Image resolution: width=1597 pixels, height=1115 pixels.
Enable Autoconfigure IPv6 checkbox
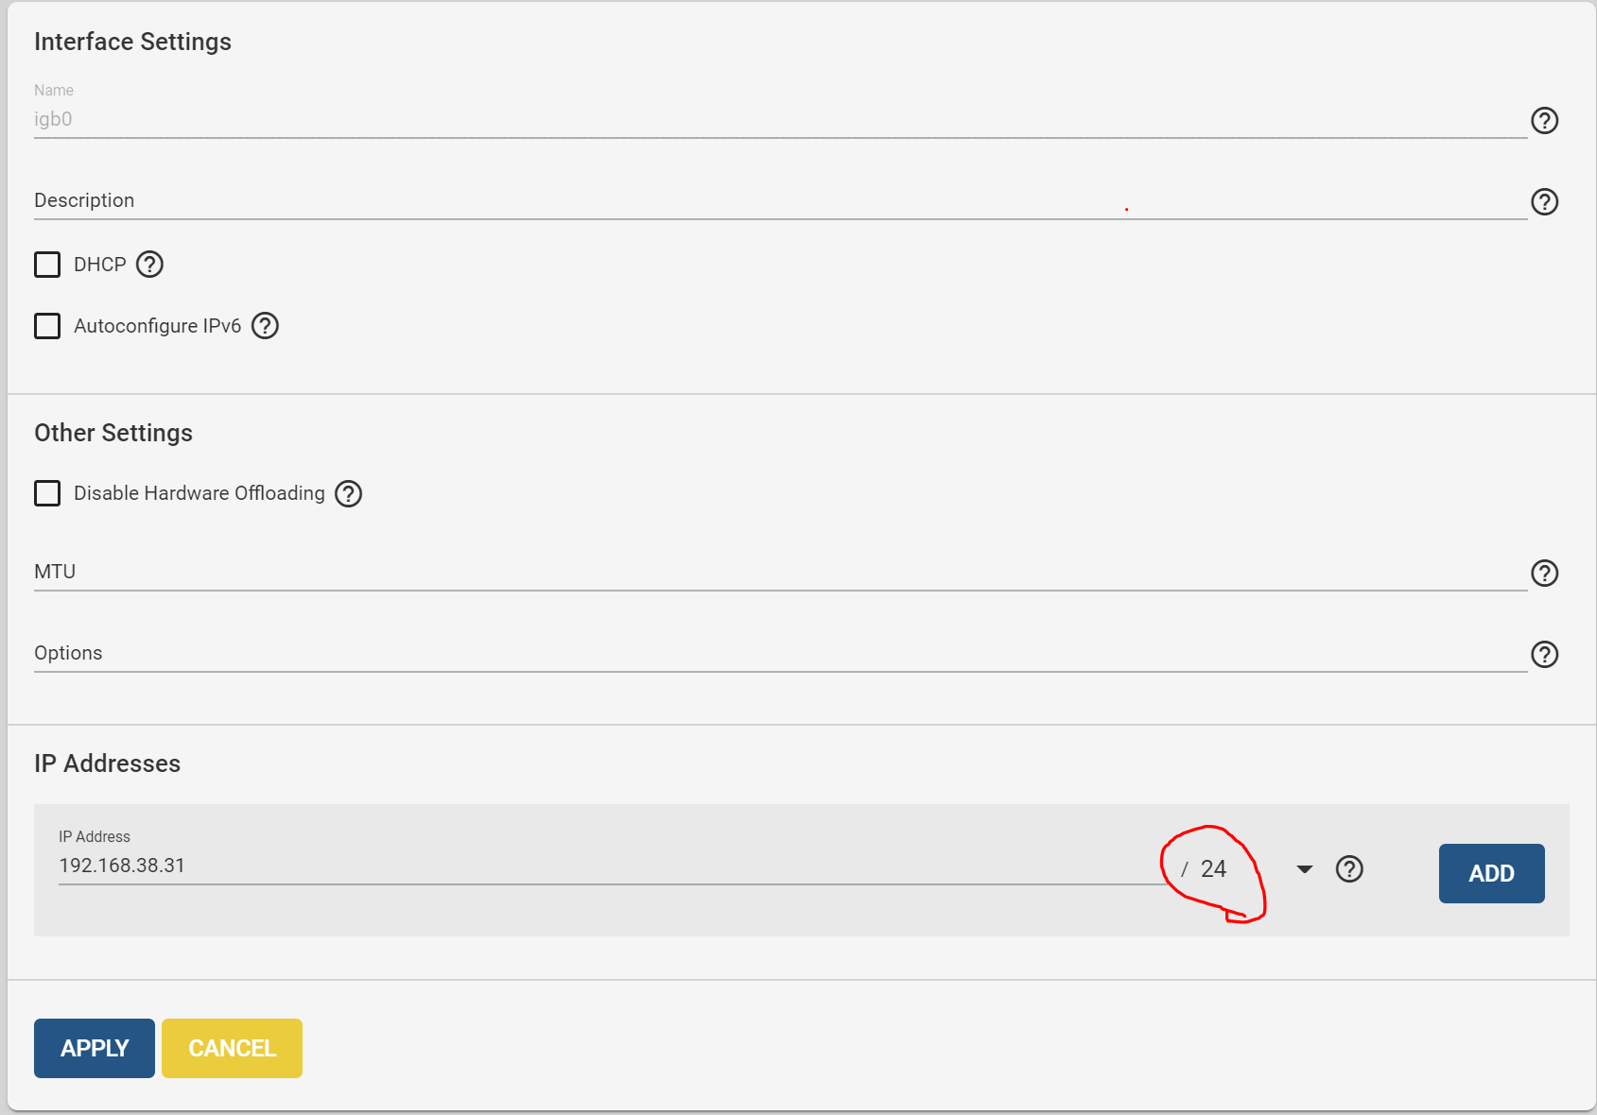47,325
